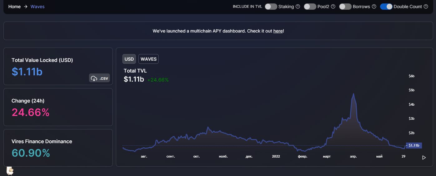Viewport: 436px width, 176px height.
Task: Open the 'here' APY dashboard link
Action: pos(278,31)
